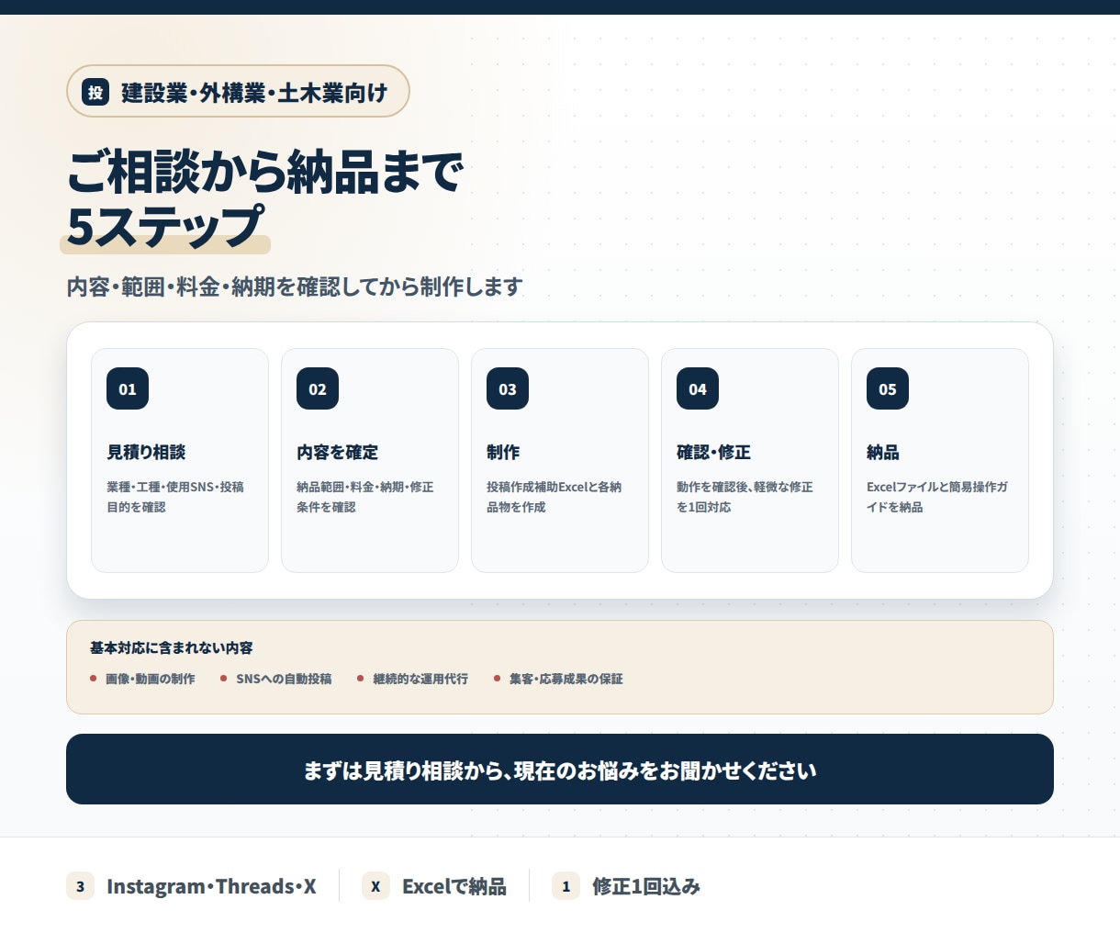Click the description 投稿作成補助Excelと各納品物を作成
The width and height of the screenshot is (1120, 933).
pos(554,497)
